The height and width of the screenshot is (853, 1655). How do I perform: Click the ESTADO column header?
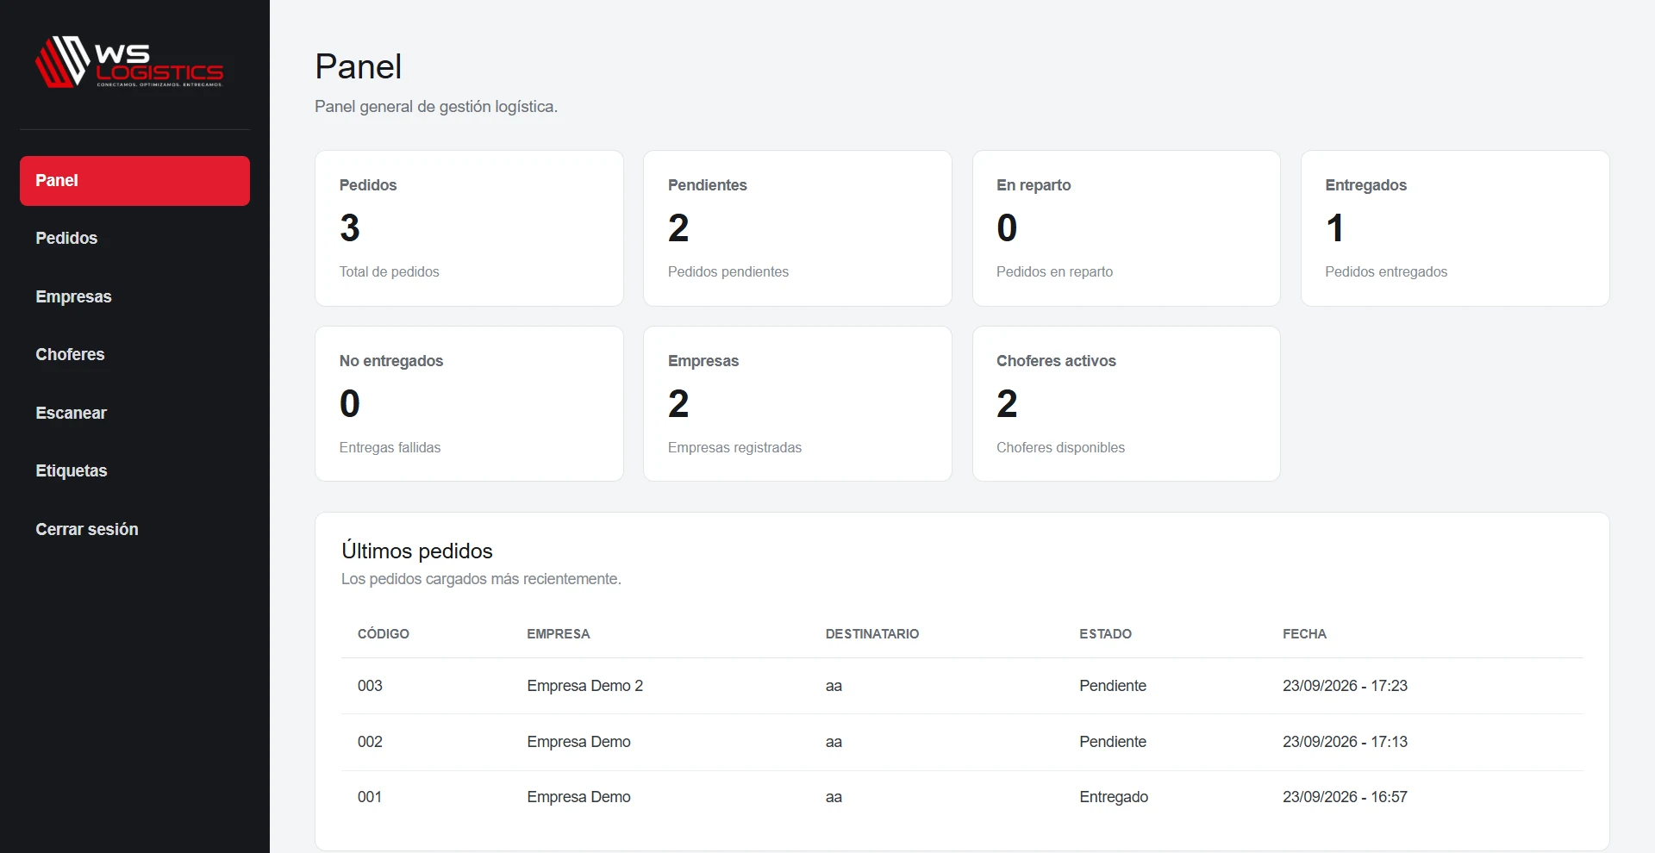[1105, 634]
